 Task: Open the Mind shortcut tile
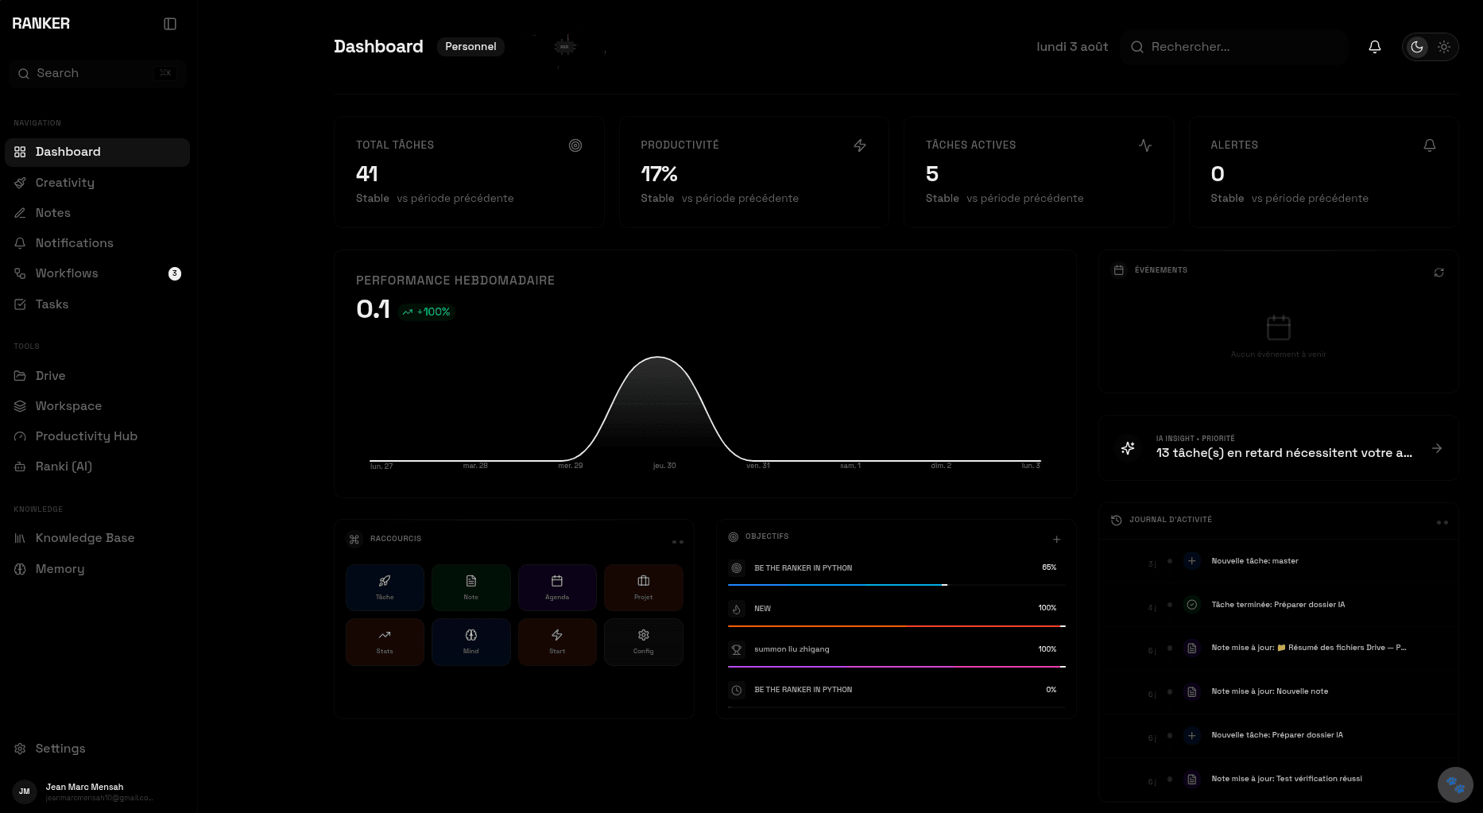470,641
